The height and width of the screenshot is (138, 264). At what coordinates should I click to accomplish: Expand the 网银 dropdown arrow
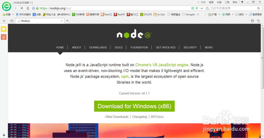pyautogui.click(x=233, y=15)
